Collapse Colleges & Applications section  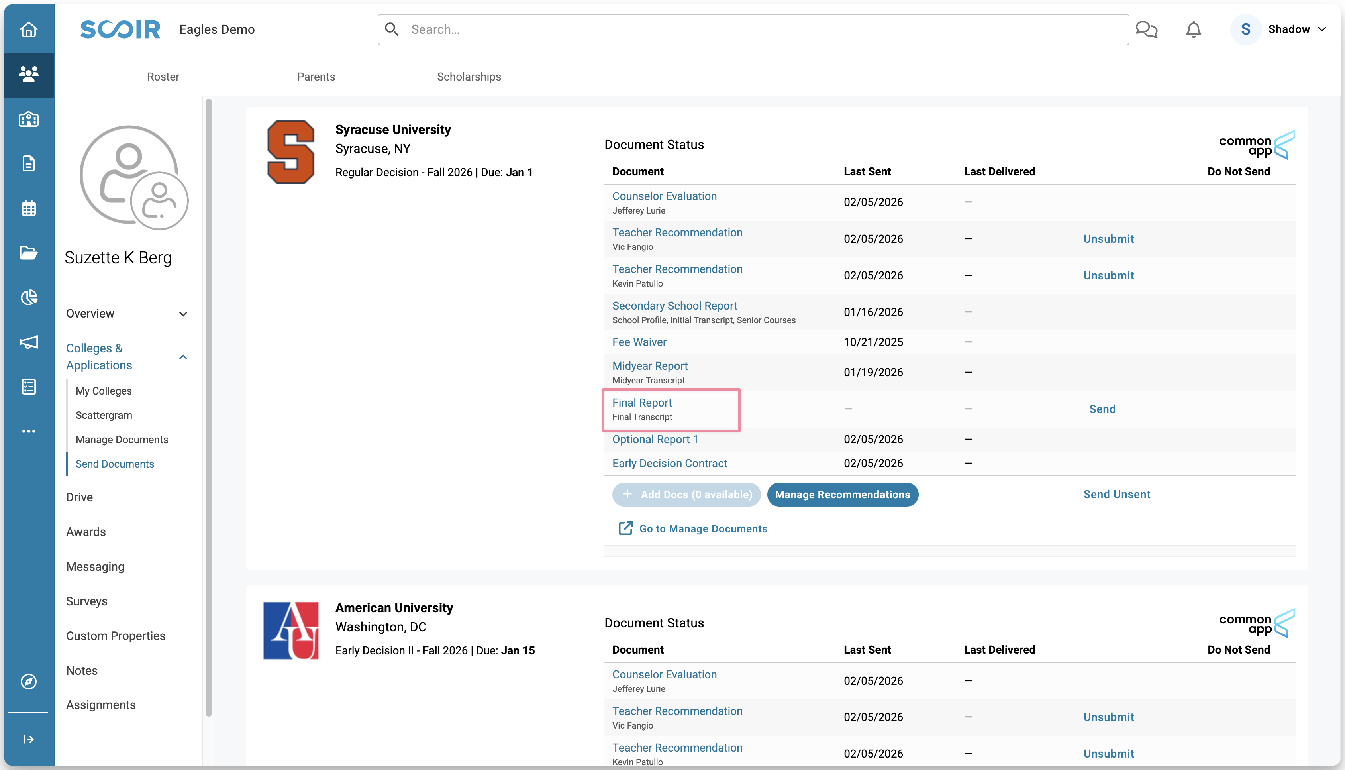point(183,357)
